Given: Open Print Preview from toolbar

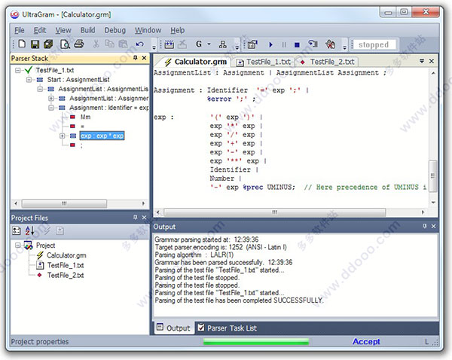Looking at the screenshot, I should [x=65, y=44].
